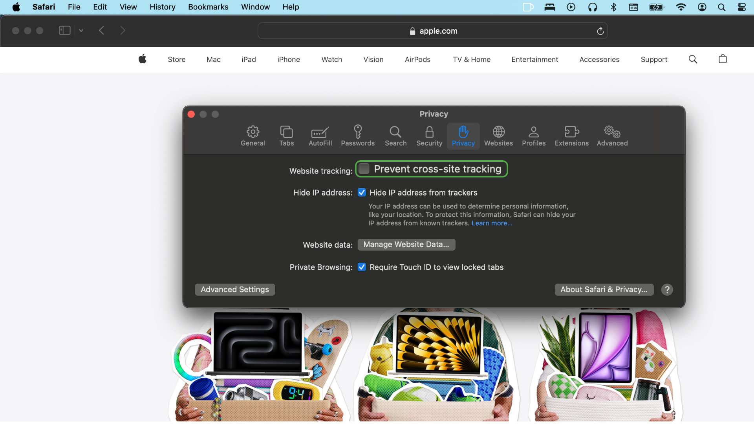754x424 pixels.
Task: Open the headphones menu bar icon
Action: (x=592, y=7)
